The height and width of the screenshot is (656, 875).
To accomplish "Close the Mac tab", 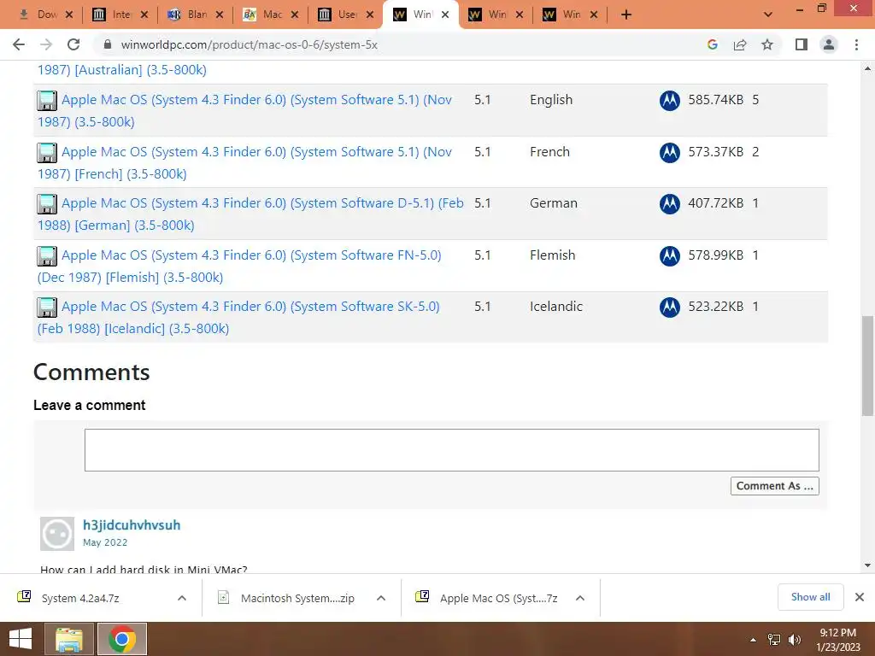I will [295, 15].
